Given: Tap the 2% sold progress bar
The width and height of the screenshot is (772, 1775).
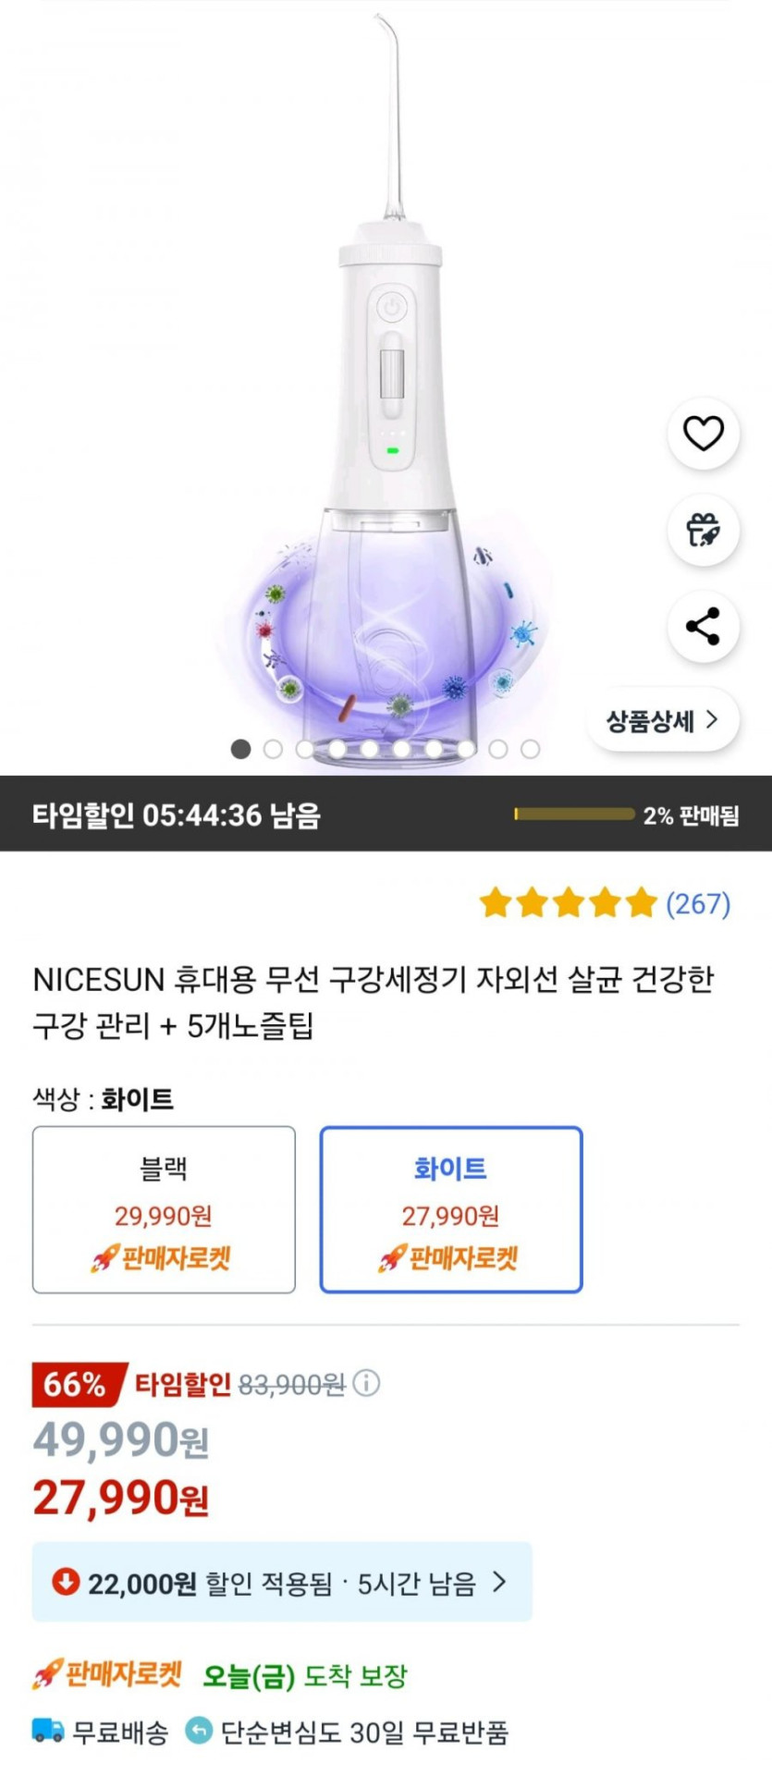Looking at the screenshot, I should click(x=574, y=814).
